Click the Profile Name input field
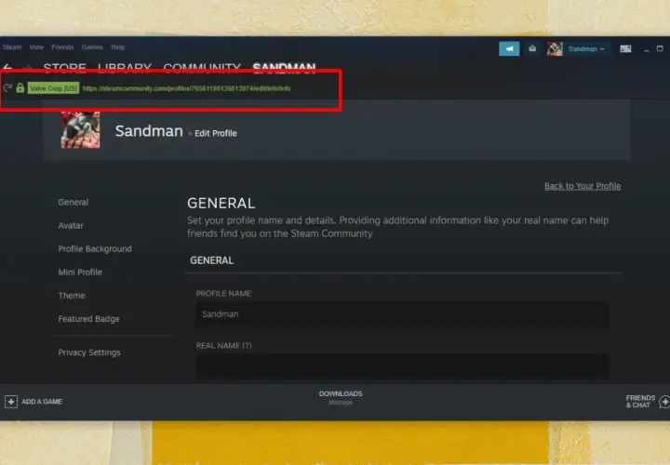The width and height of the screenshot is (670, 465). coord(402,314)
